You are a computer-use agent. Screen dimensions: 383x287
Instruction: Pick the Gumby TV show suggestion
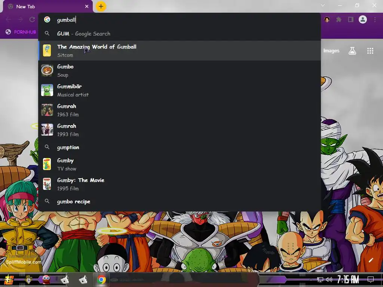(180, 164)
